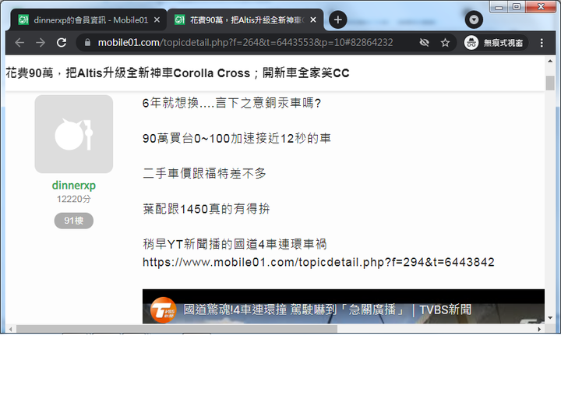This screenshot has height=414, width=561.
Task: Open a new tab with the plus button
Action: (337, 19)
